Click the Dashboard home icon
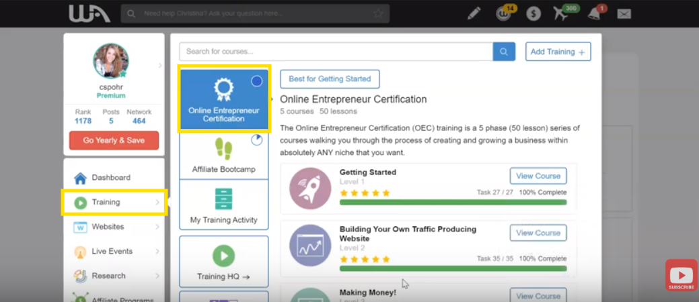Viewport: 699px width, 302px height. [x=80, y=178]
